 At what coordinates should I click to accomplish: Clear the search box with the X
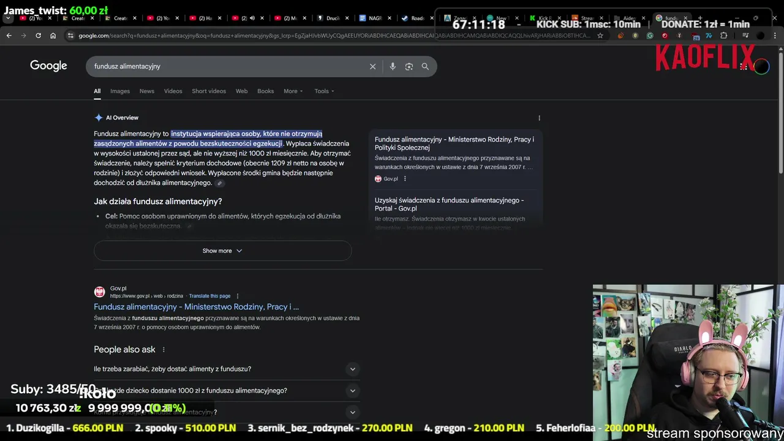click(372, 66)
